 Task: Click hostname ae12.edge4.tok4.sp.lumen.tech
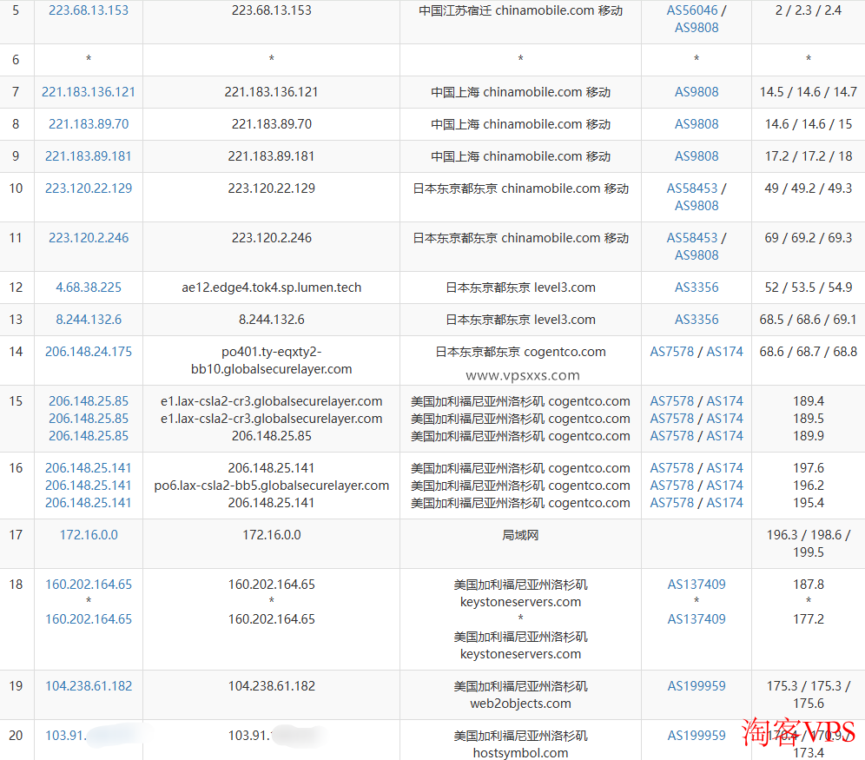(272, 287)
